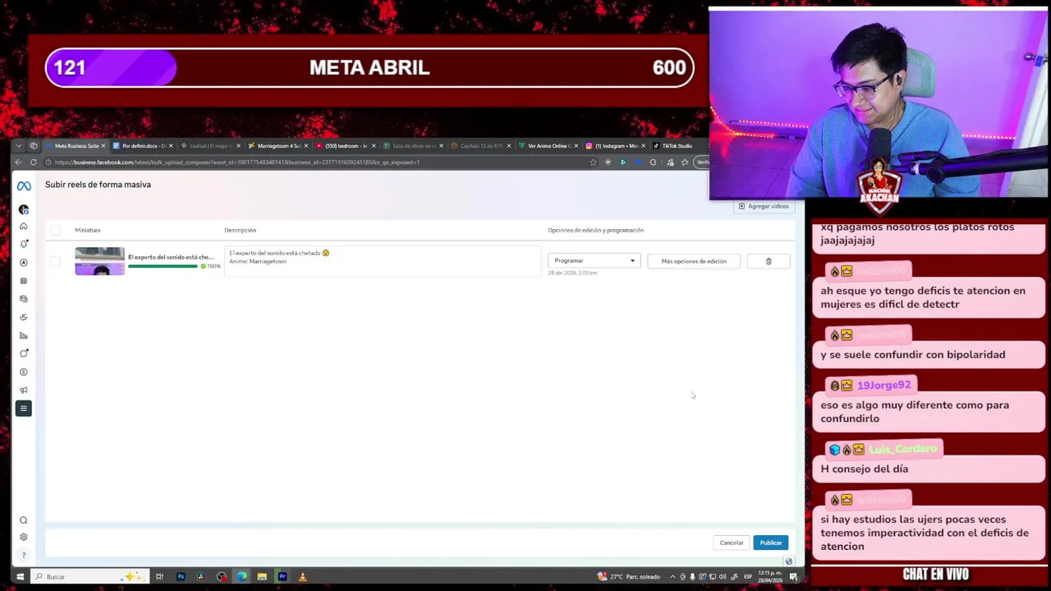Click the globe icon below Publicar

pos(789,561)
